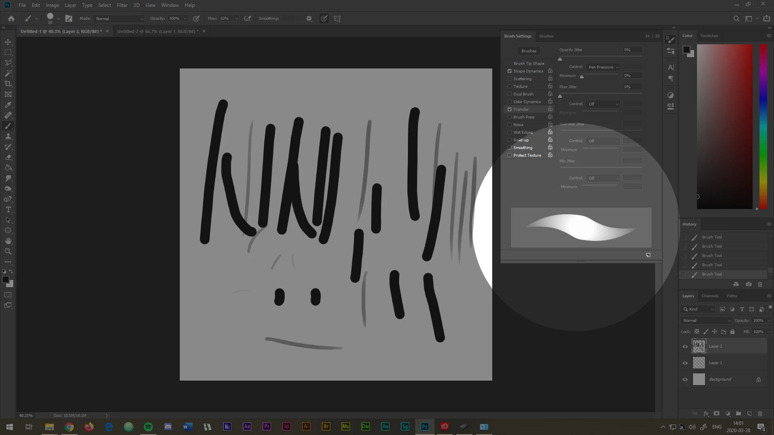Select the Zoom tool in toolbar
This screenshot has height=435, width=774.
point(8,251)
